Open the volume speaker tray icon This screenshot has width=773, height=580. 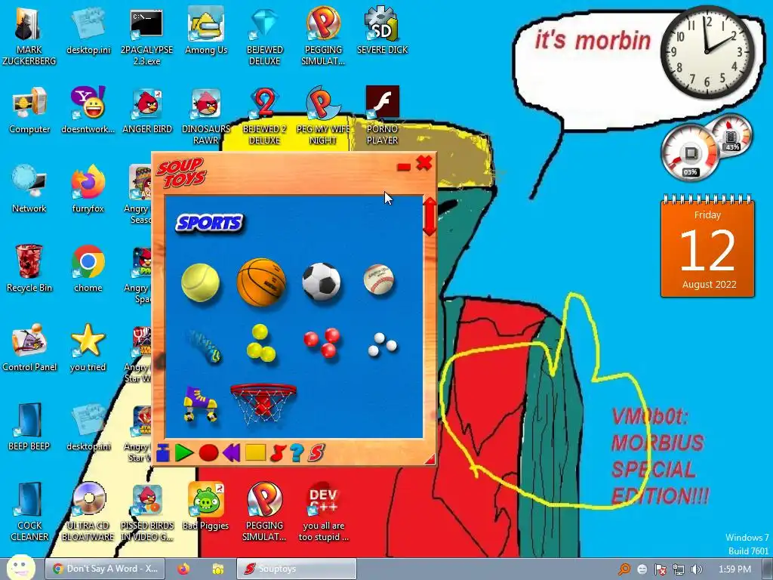(x=696, y=569)
